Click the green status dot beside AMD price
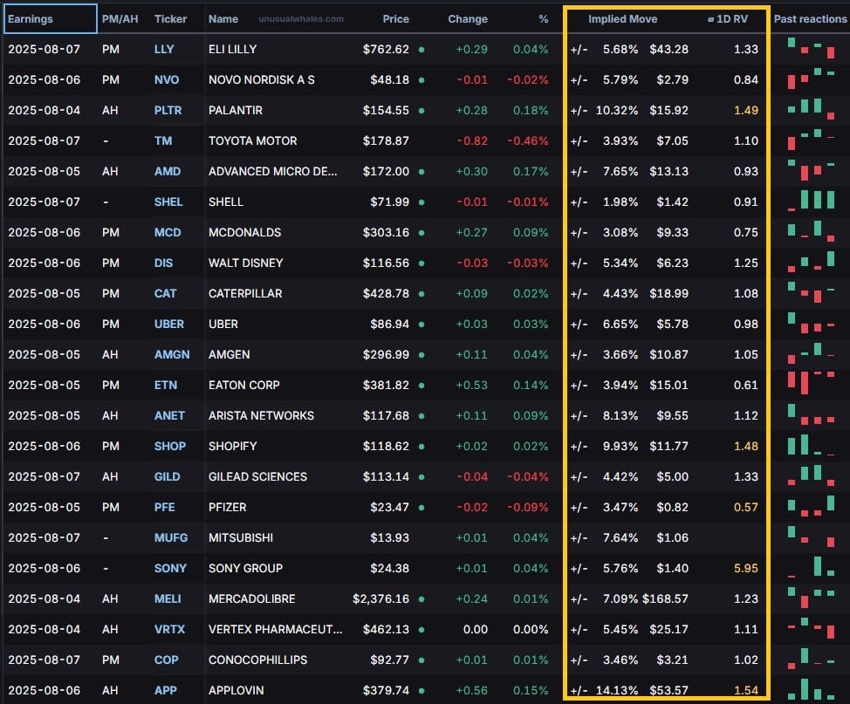The height and width of the screenshot is (704, 850). tap(422, 171)
